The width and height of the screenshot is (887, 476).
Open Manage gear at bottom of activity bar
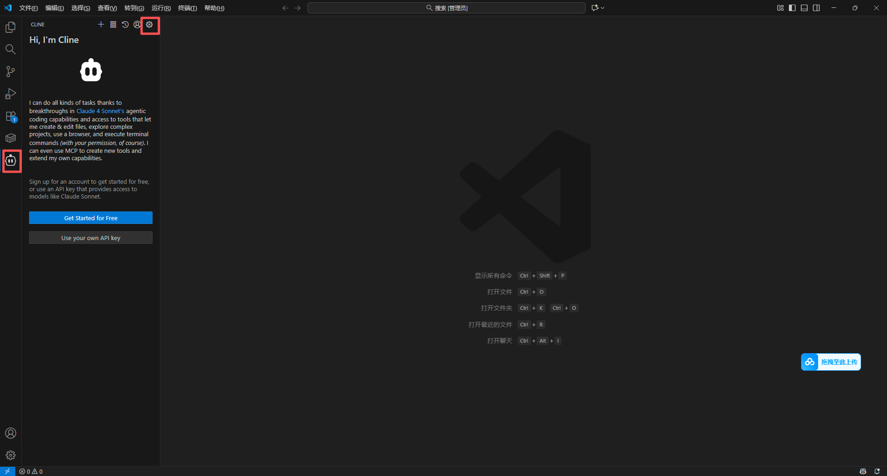point(10,455)
